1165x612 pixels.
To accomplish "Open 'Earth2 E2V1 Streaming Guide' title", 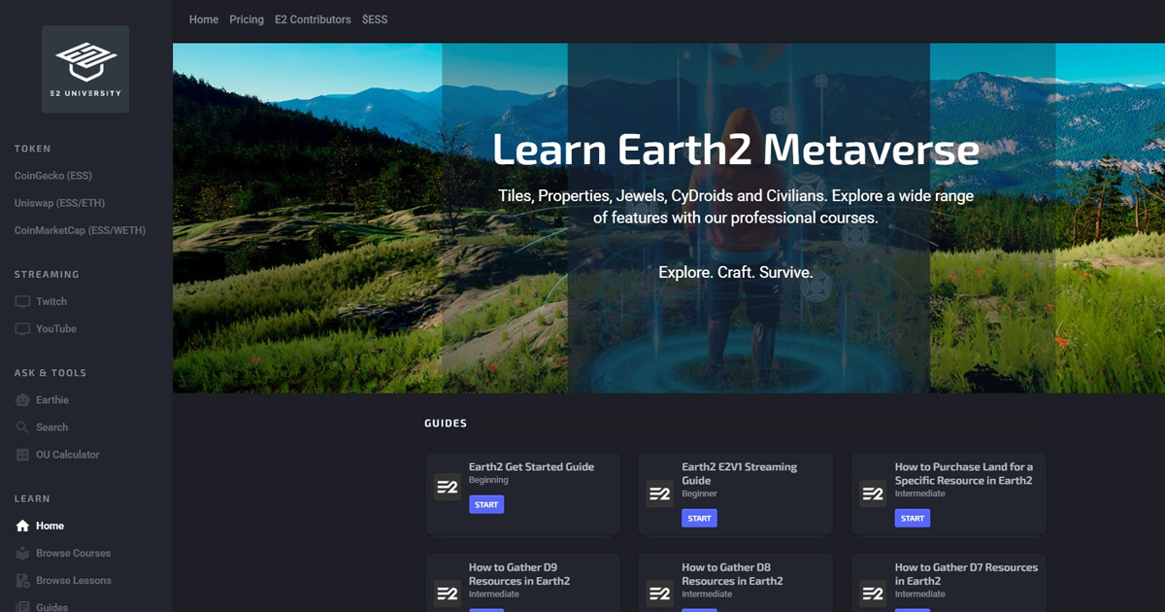I will pos(740,474).
